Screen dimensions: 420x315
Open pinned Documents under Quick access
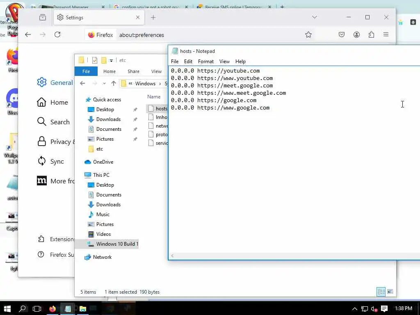(105, 129)
